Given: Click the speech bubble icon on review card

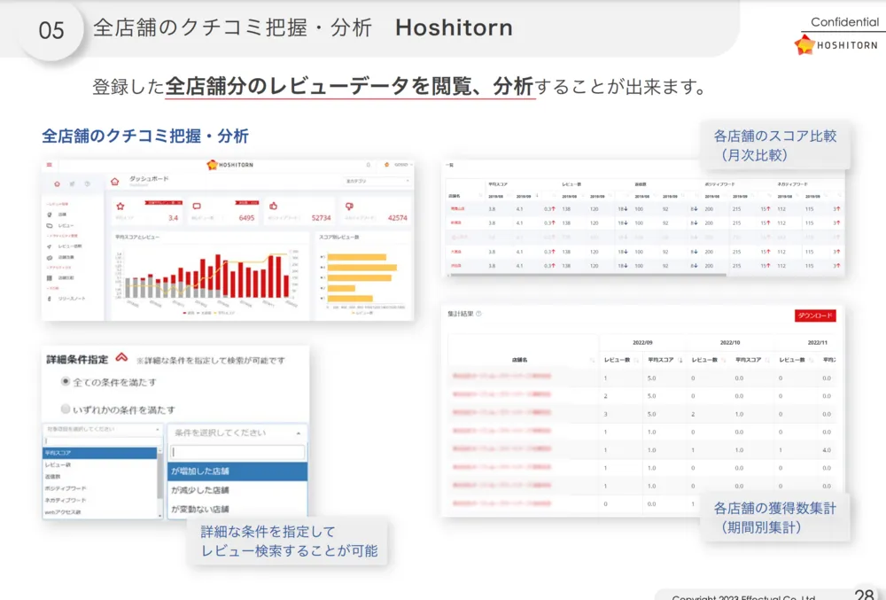Looking at the screenshot, I should [x=197, y=206].
